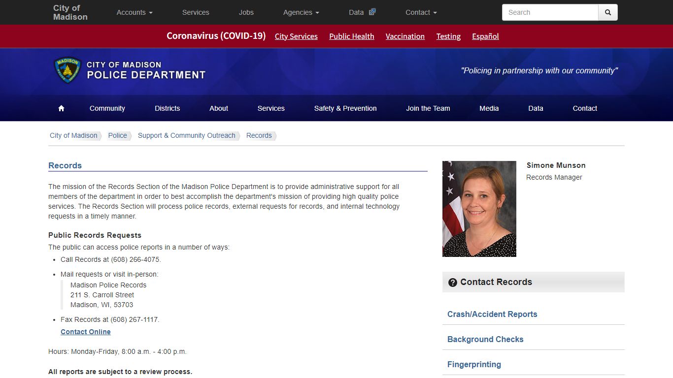Click the question mark icon beside Contact Records
Viewport: 673px width, 378px height.
[453, 283]
